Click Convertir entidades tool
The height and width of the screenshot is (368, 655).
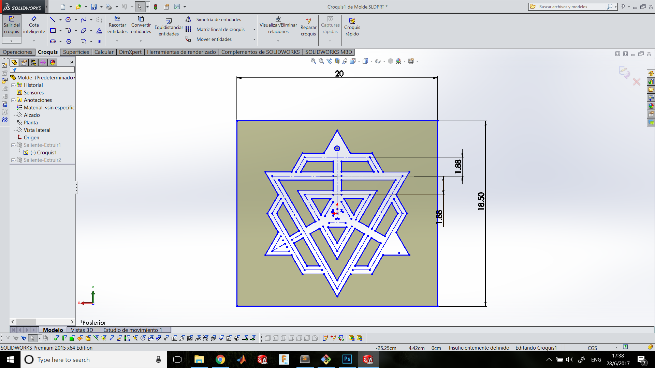[141, 25]
